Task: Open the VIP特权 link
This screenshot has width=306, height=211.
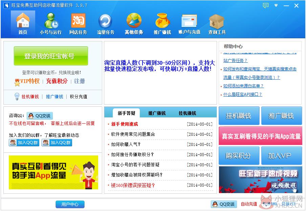Action: click(30, 81)
